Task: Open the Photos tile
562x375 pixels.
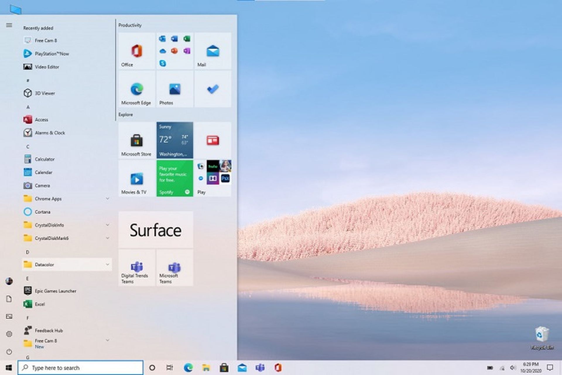Action: [x=175, y=89]
